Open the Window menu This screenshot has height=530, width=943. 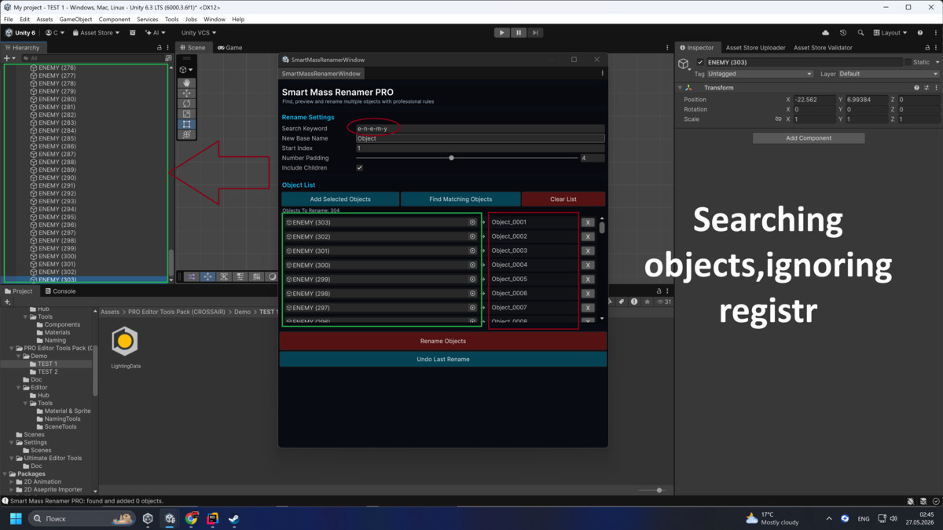click(x=215, y=19)
